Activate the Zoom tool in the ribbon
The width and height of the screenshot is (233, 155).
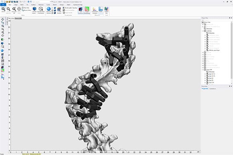[3, 10]
